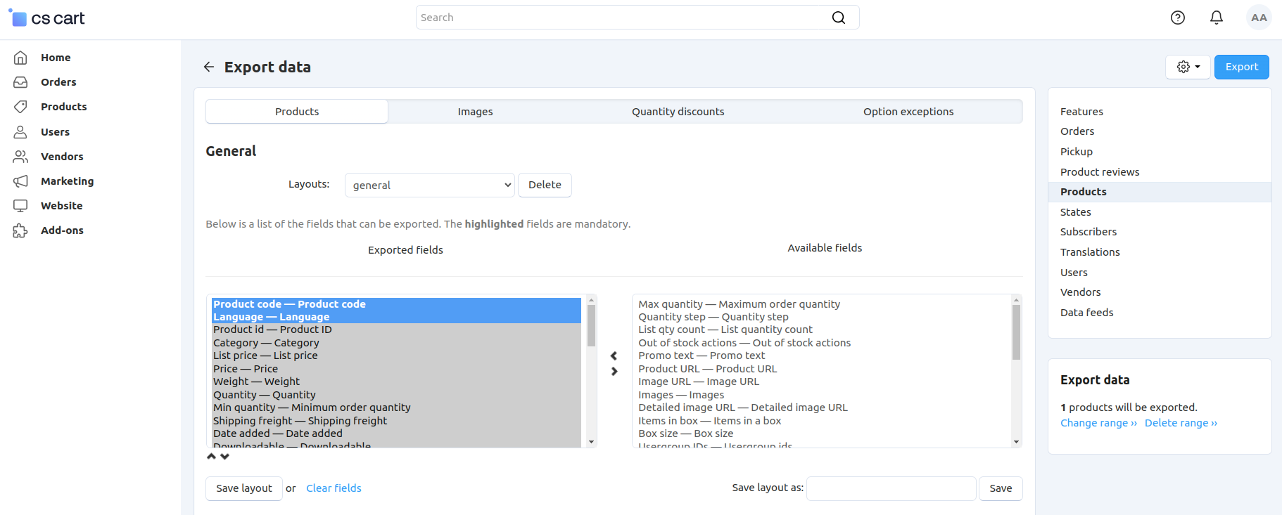Switch to the Quantity discounts tab
This screenshot has width=1282, height=515.
[x=678, y=112]
